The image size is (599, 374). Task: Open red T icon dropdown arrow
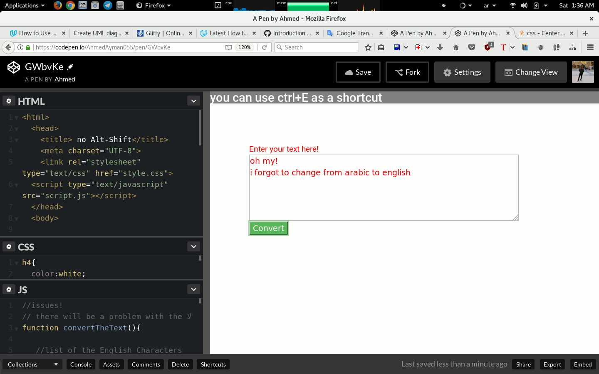[x=512, y=47]
